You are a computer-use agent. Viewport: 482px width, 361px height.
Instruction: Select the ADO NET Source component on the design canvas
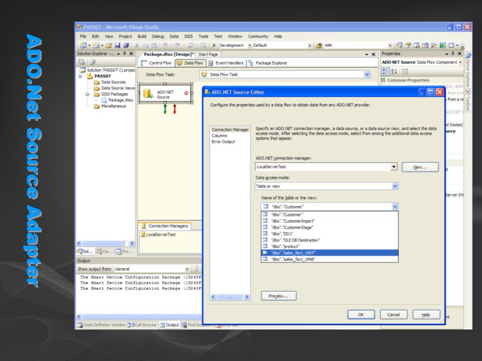pyautogui.click(x=166, y=94)
